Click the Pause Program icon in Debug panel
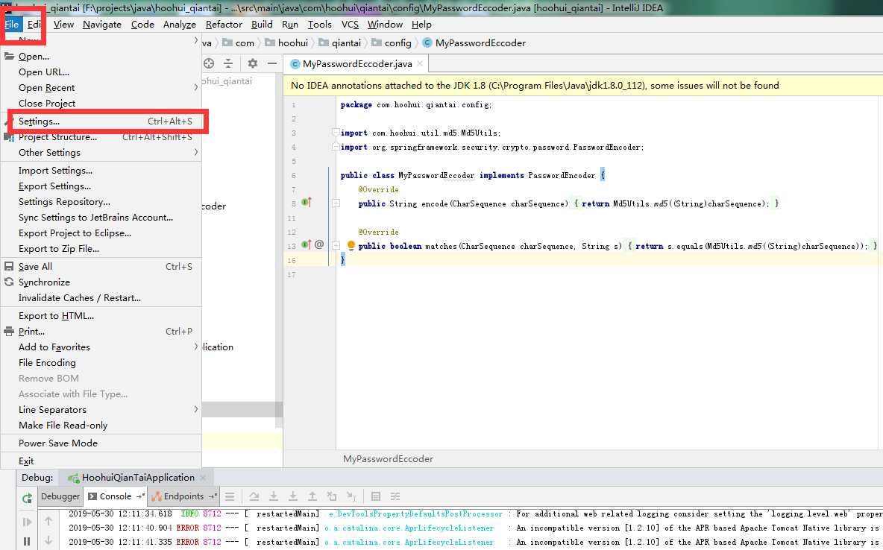883x550 pixels. (x=27, y=542)
